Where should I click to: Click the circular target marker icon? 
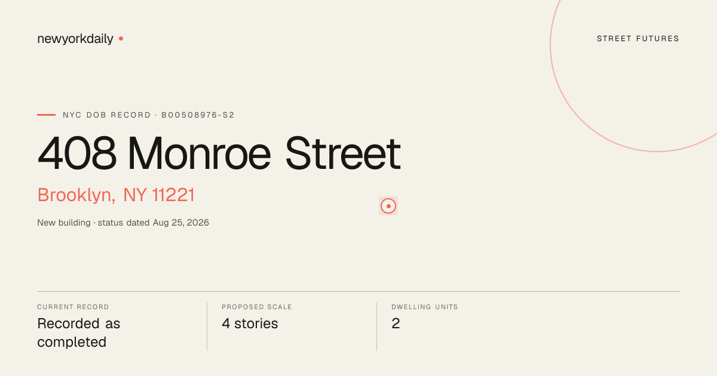pos(388,206)
